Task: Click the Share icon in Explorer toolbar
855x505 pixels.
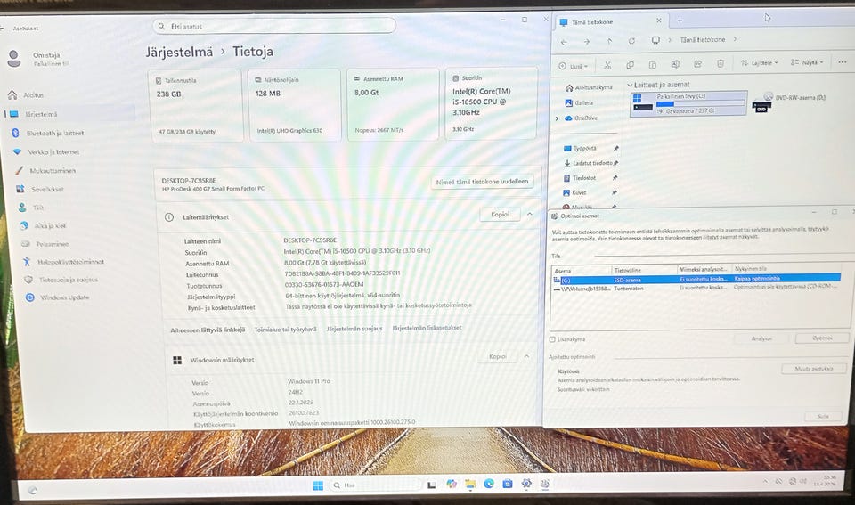Action: [697, 64]
